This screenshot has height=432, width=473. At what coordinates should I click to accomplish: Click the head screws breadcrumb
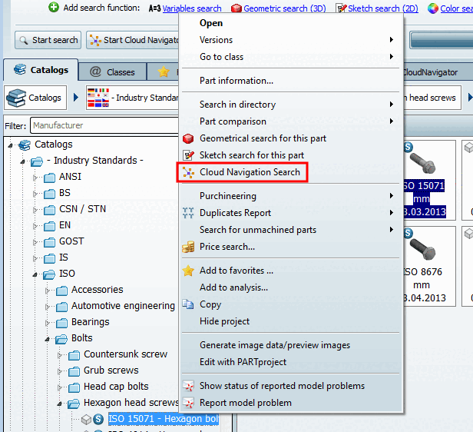(x=432, y=98)
